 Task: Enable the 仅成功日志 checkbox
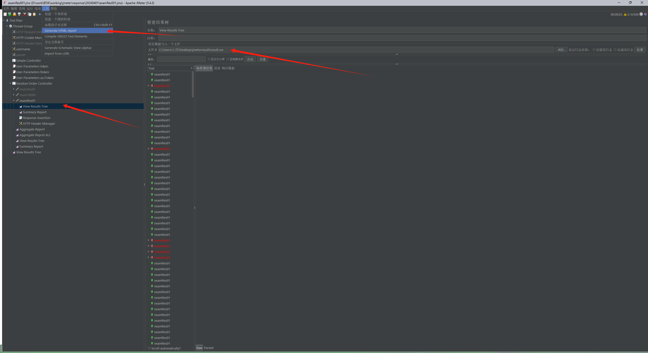(615, 50)
